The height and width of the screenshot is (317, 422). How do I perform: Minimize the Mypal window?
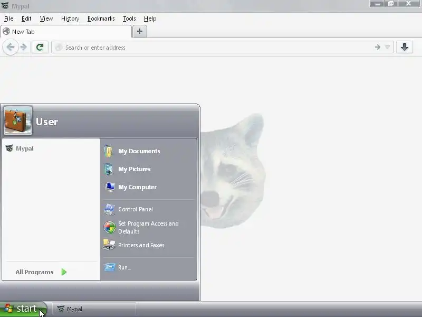[x=378, y=3]
